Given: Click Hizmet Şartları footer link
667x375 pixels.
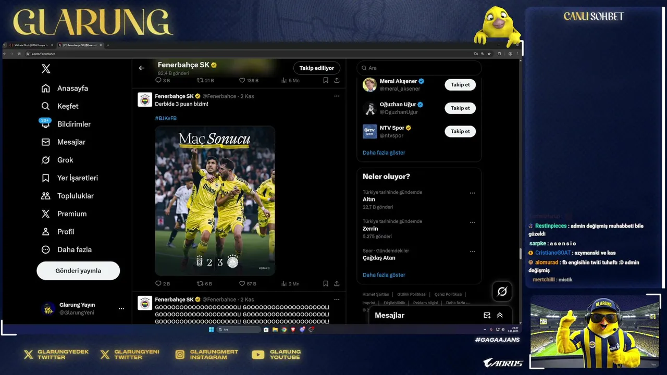Looking at the screenshot, I should pos(375,294).
